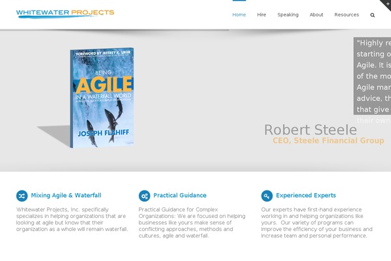Expand the top corner plus panel

[387, 3]
